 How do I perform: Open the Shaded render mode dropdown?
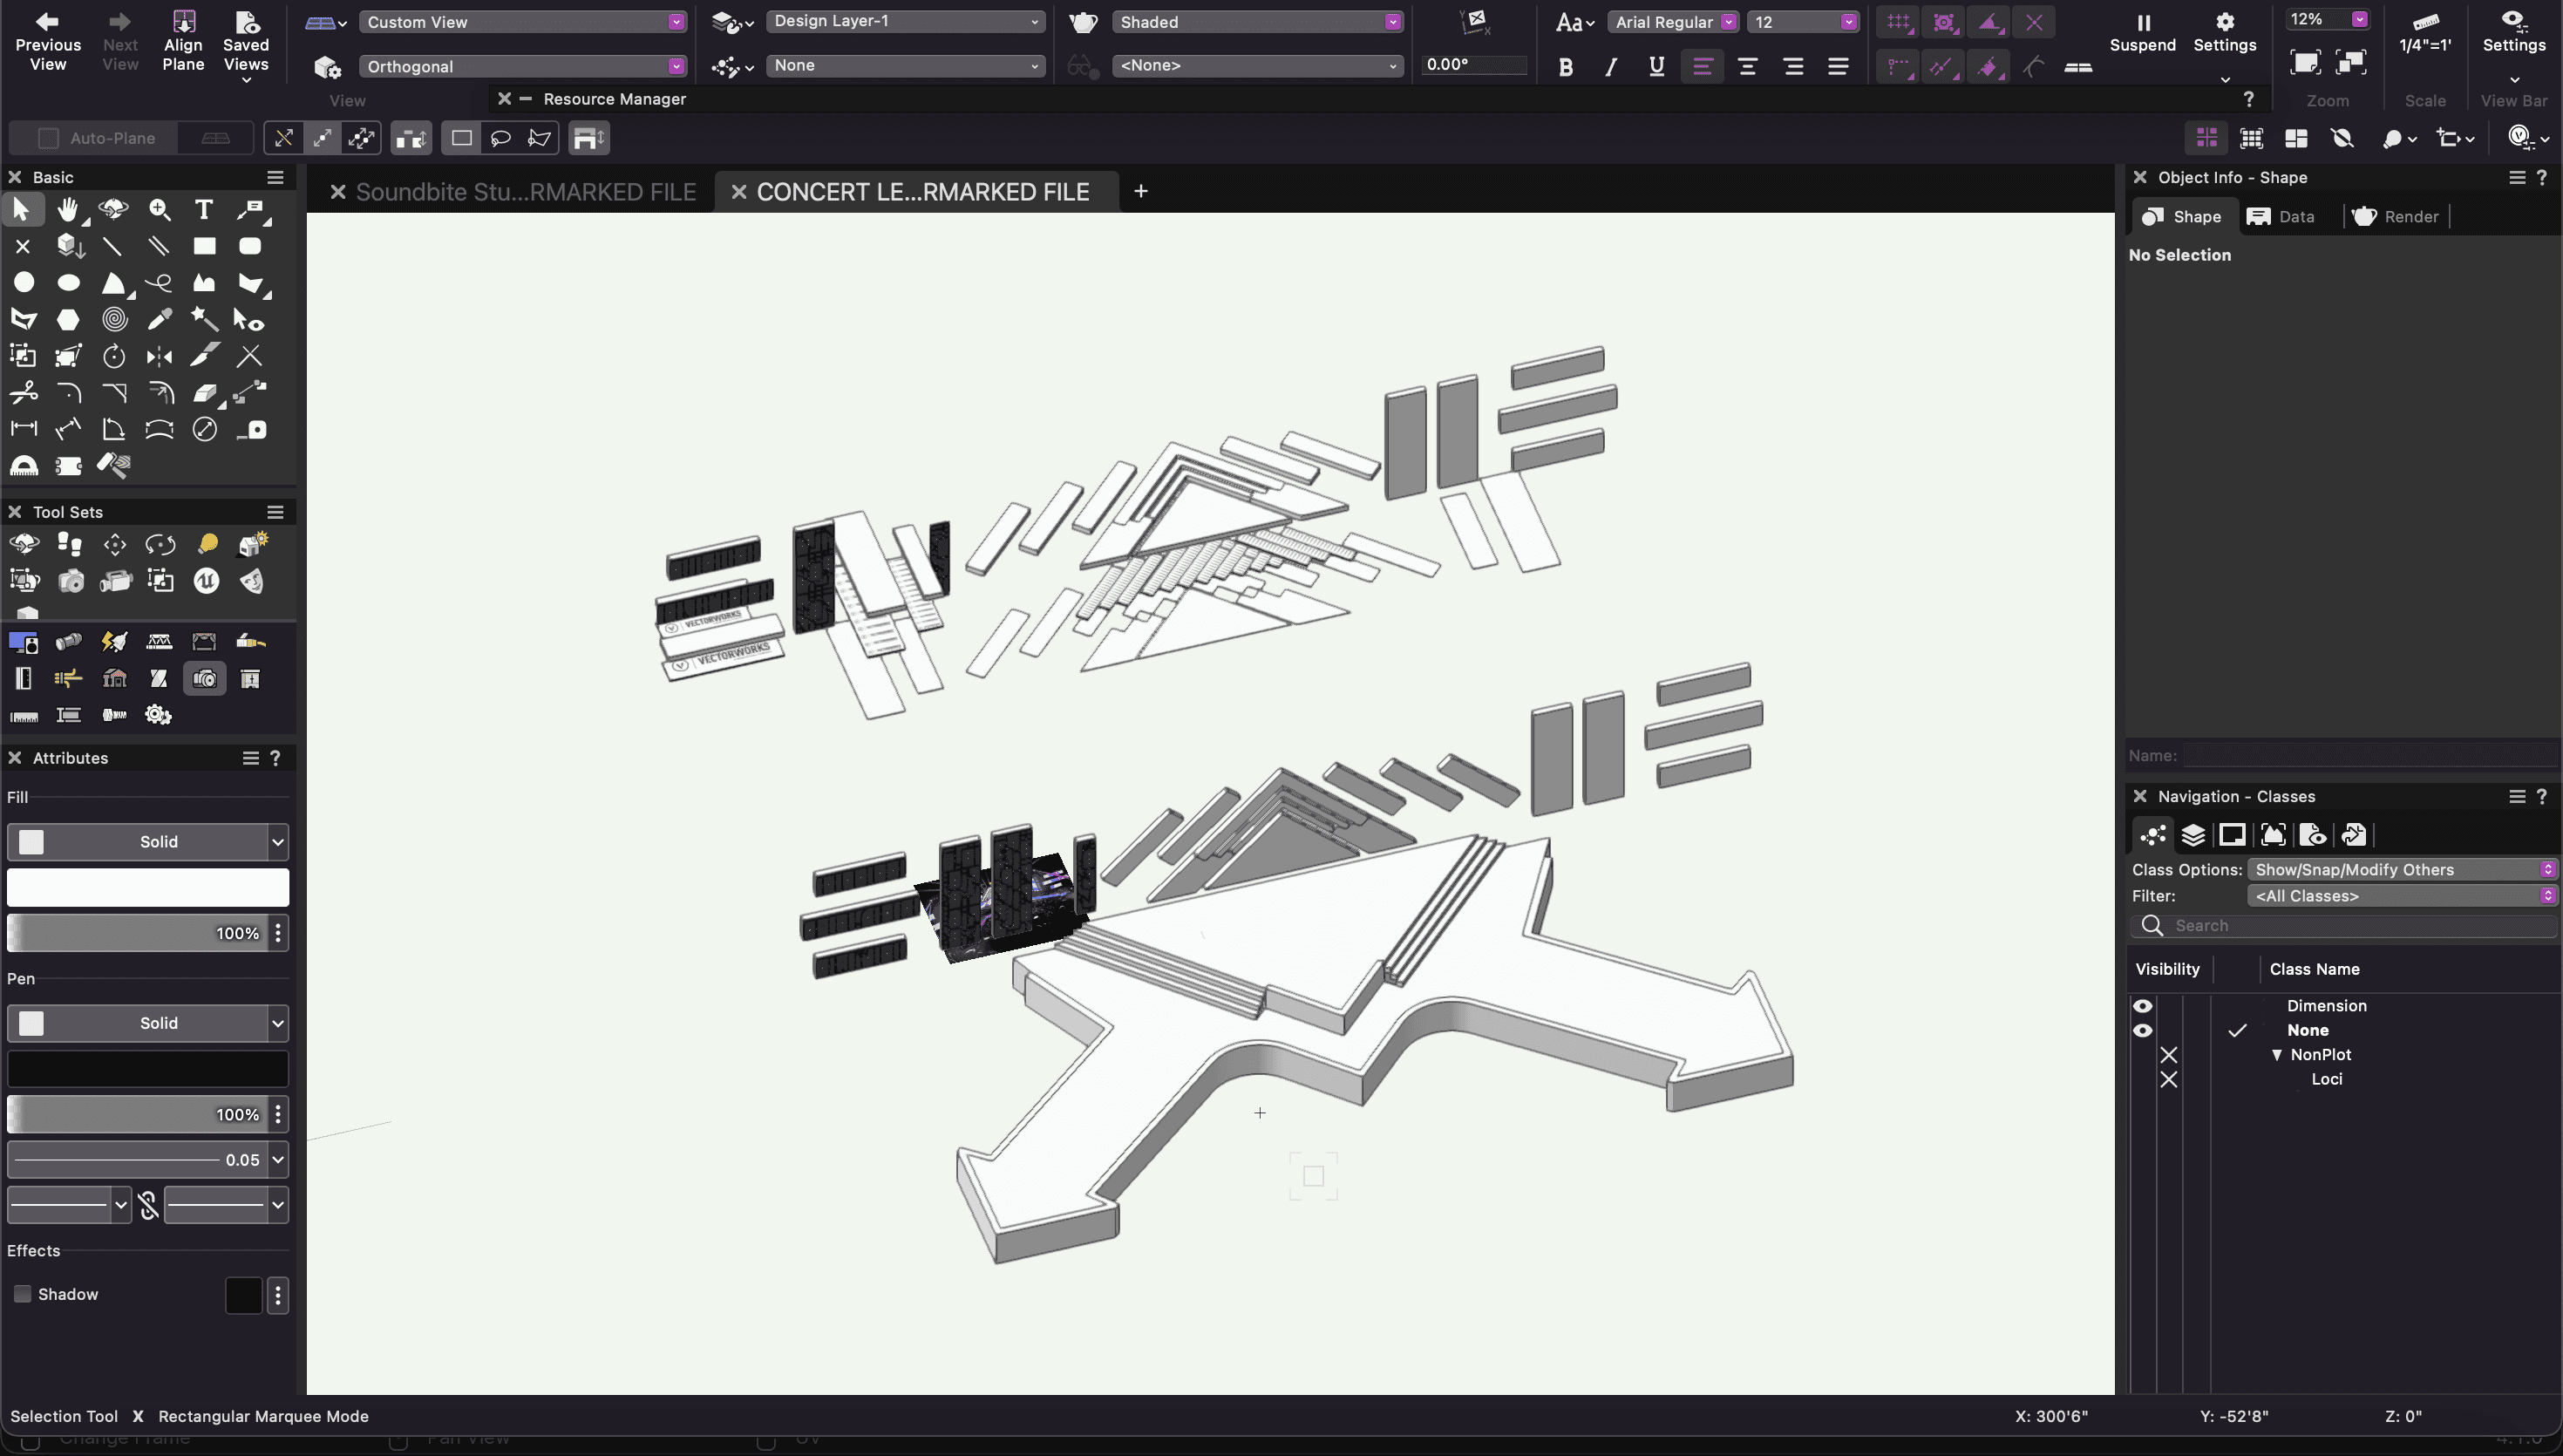(x=1257, y=22)
